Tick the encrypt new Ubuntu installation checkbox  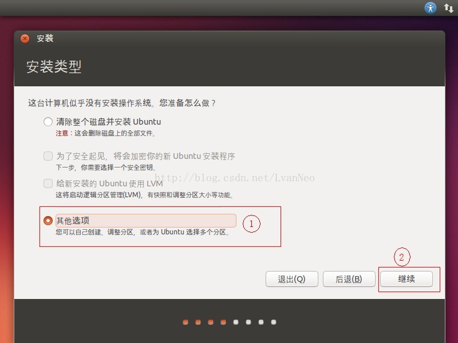coord(48,156)
